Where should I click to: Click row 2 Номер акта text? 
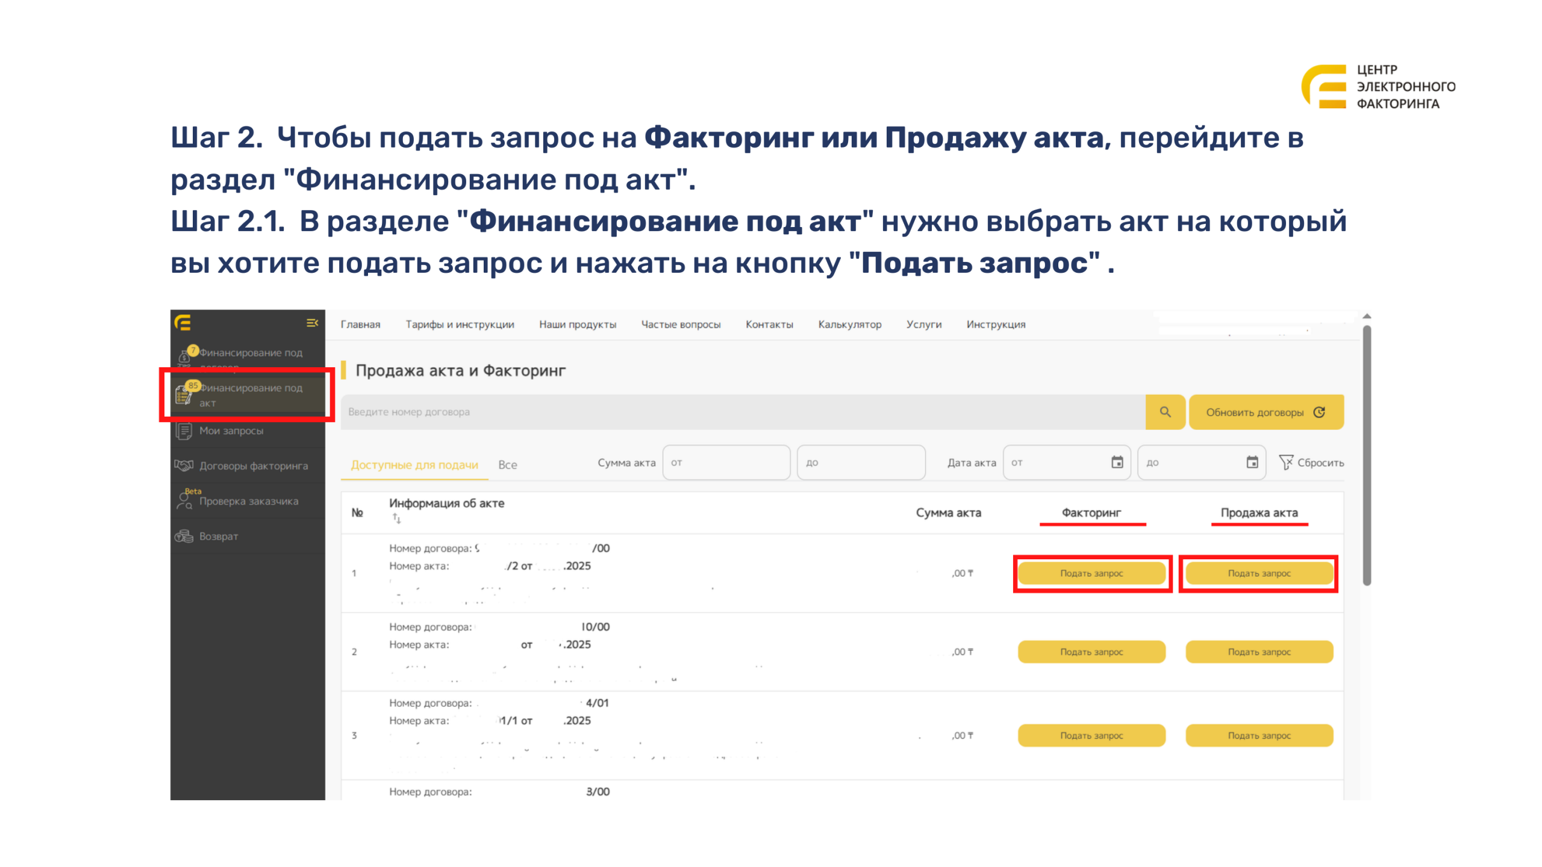point(490,644)
